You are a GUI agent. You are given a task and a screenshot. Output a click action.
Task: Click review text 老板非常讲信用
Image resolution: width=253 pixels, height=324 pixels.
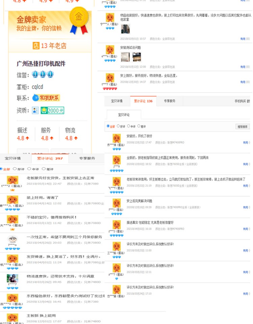click(186, 179)
